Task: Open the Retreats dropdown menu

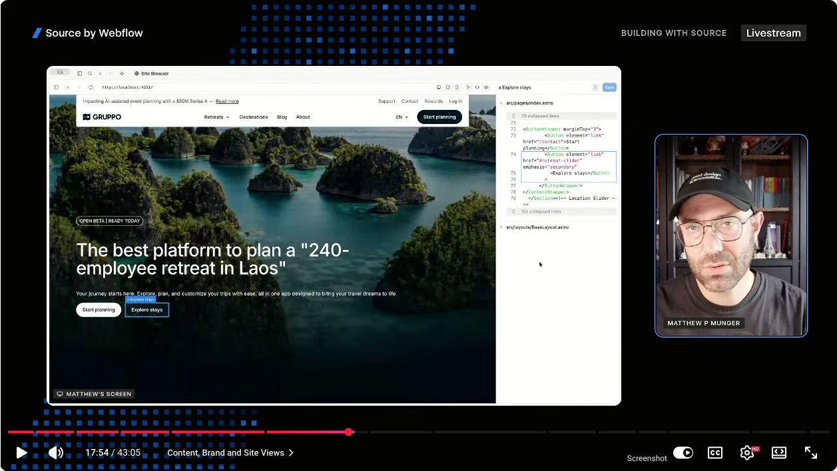Action: (216, 117)
